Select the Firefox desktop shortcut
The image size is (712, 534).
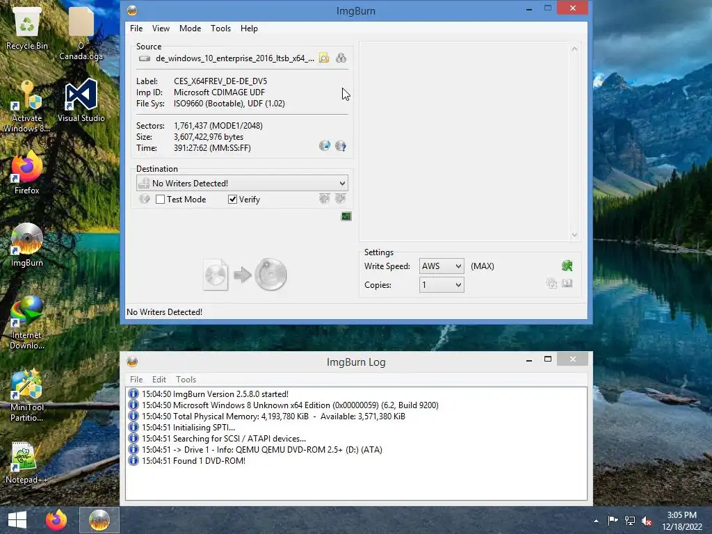[27, 173]
